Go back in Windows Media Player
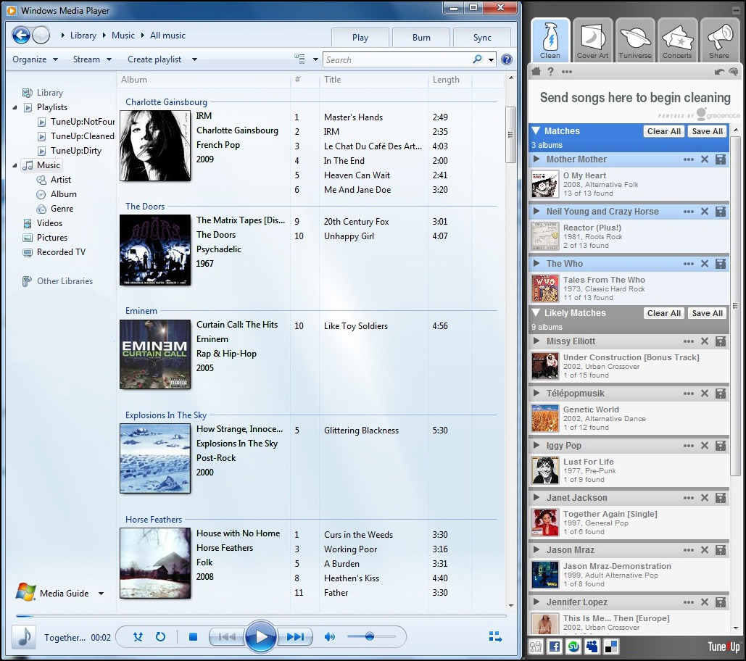 [x=21, y=35]
